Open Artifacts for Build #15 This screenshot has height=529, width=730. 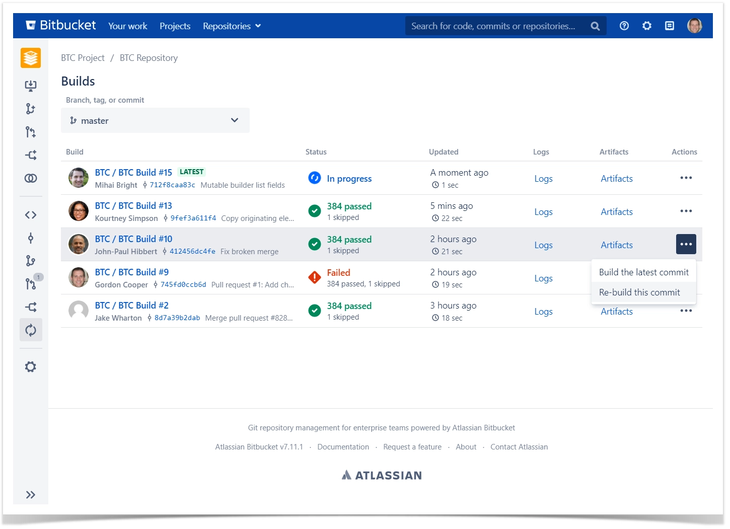(617, 179)
